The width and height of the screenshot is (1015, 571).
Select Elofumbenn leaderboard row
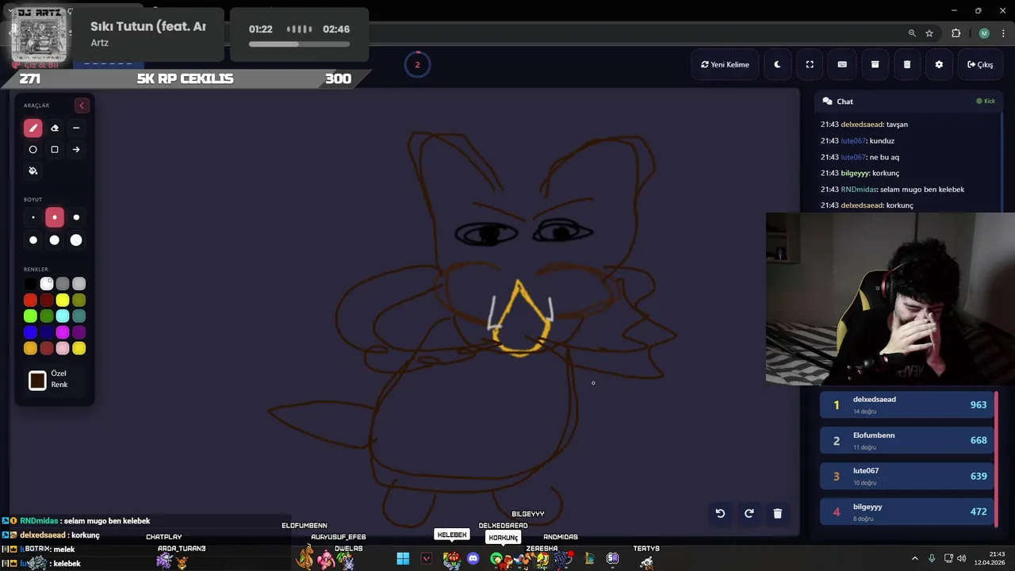tap(909, 440)
